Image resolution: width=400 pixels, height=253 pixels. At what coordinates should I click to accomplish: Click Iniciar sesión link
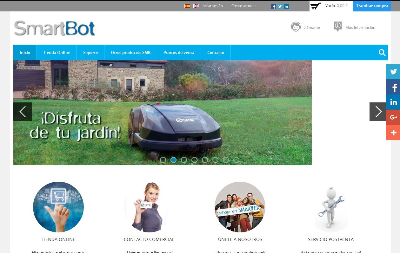(212, 6)
